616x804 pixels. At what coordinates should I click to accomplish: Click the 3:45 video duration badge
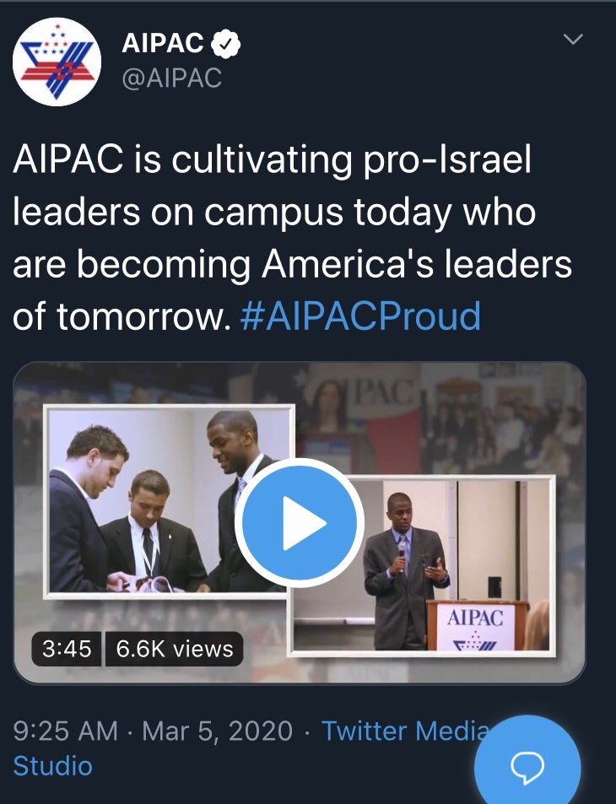(x=67, y=649)
